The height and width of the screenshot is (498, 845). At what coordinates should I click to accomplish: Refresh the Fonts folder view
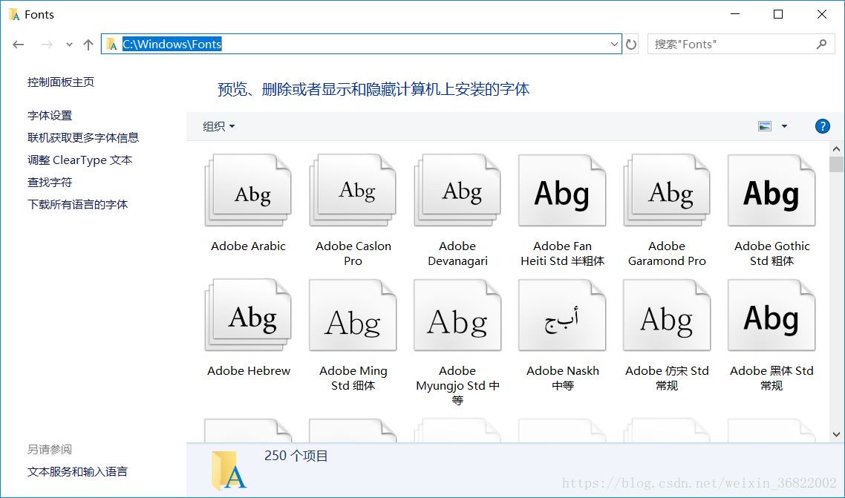[x=631, y=44]
